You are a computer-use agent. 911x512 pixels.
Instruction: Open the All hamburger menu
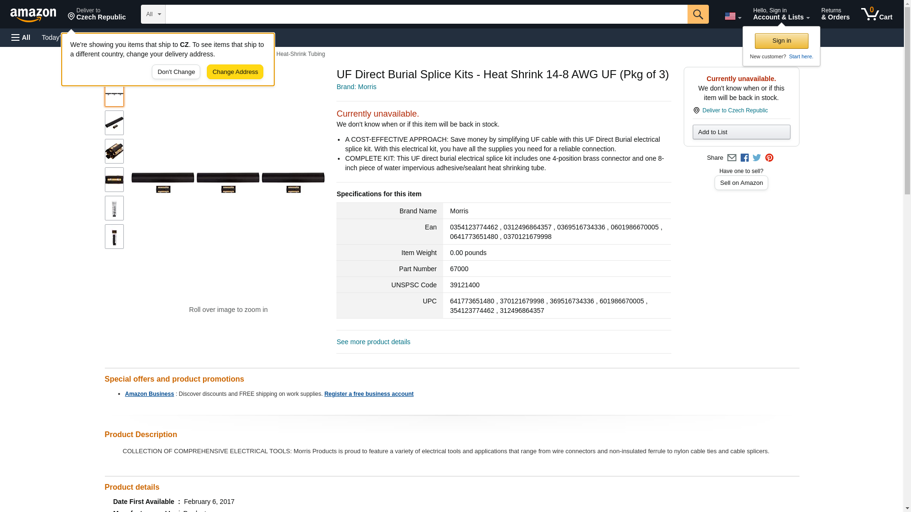pos(21,37)
